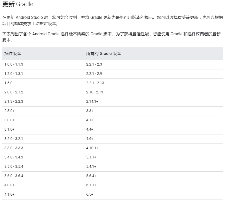
Task: Click Gradle version cell "5.1.1+"
Action: click(91, 157)
